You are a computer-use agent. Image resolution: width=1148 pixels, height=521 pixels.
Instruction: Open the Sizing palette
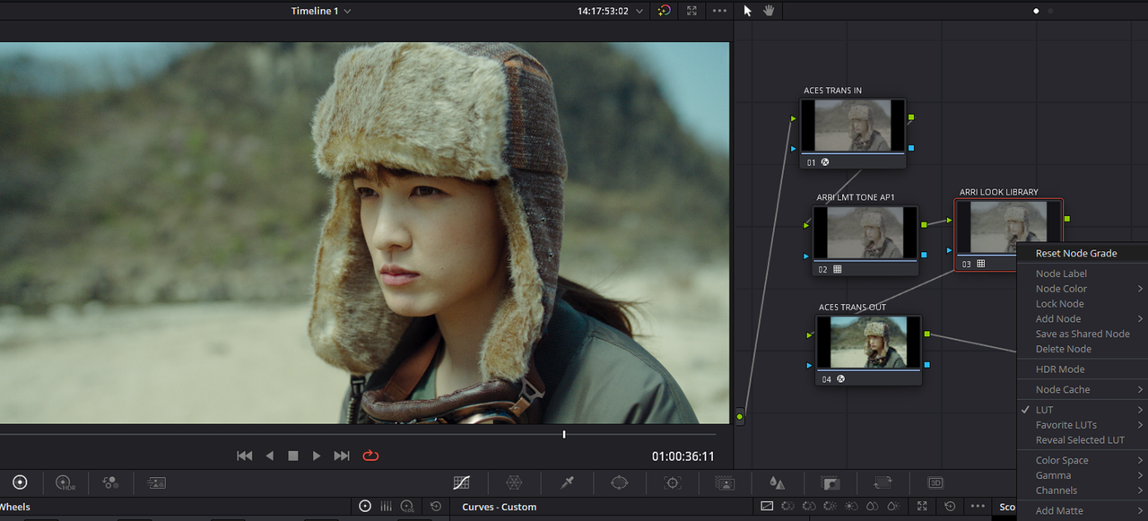[x=883, y=482]
